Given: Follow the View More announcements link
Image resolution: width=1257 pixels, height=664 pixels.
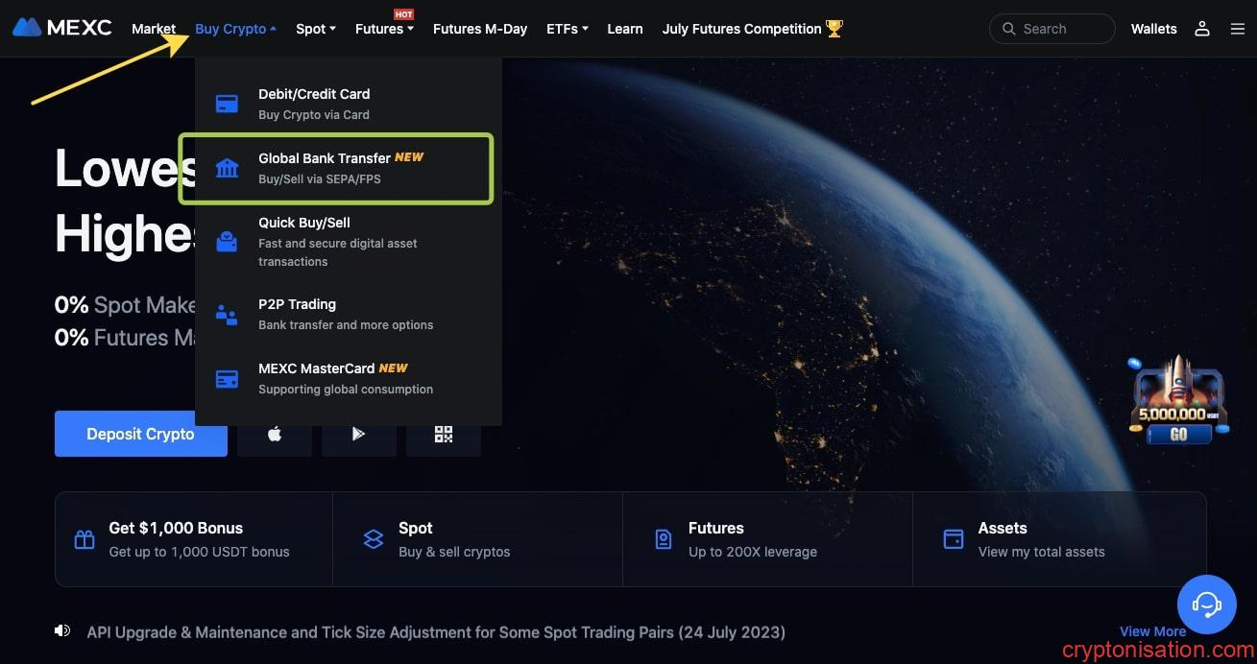Looking at the screenshot, I should [x=1151, y=630].
